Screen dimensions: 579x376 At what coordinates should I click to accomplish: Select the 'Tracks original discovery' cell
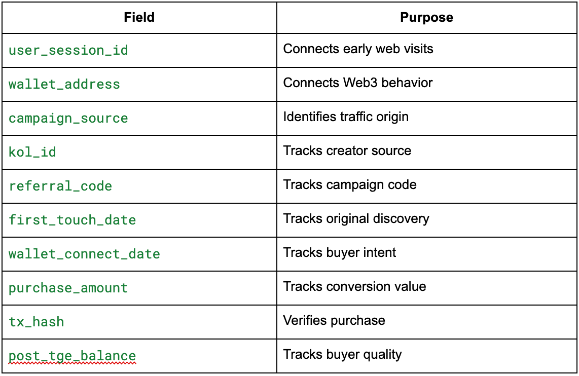(426, 220)
